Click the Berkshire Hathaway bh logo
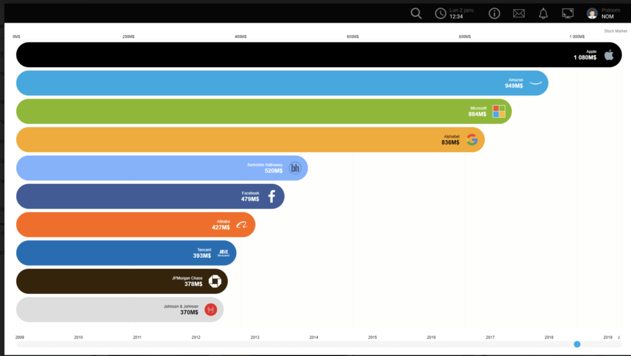Image resolution: width=631 pixels, height=356 pixels. (295, 168)
